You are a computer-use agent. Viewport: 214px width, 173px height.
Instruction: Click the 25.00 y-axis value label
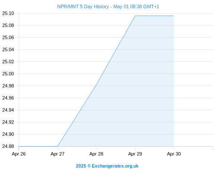(x=8, y=74)
